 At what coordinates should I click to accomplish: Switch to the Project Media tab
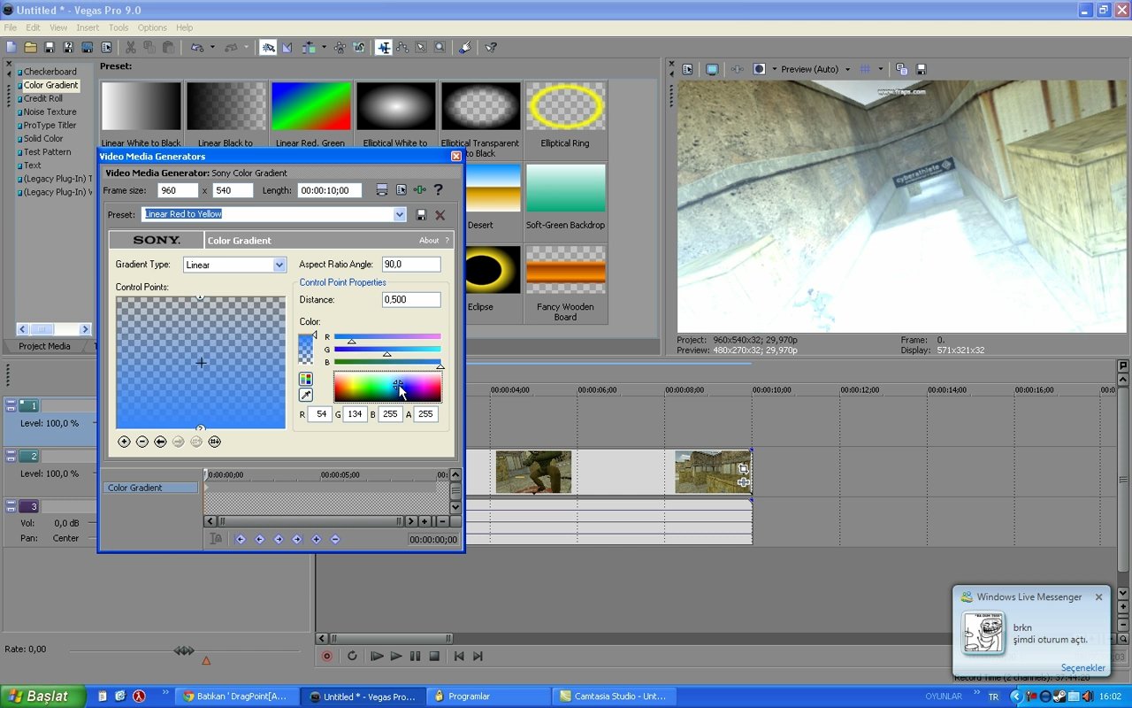(44, 346)
